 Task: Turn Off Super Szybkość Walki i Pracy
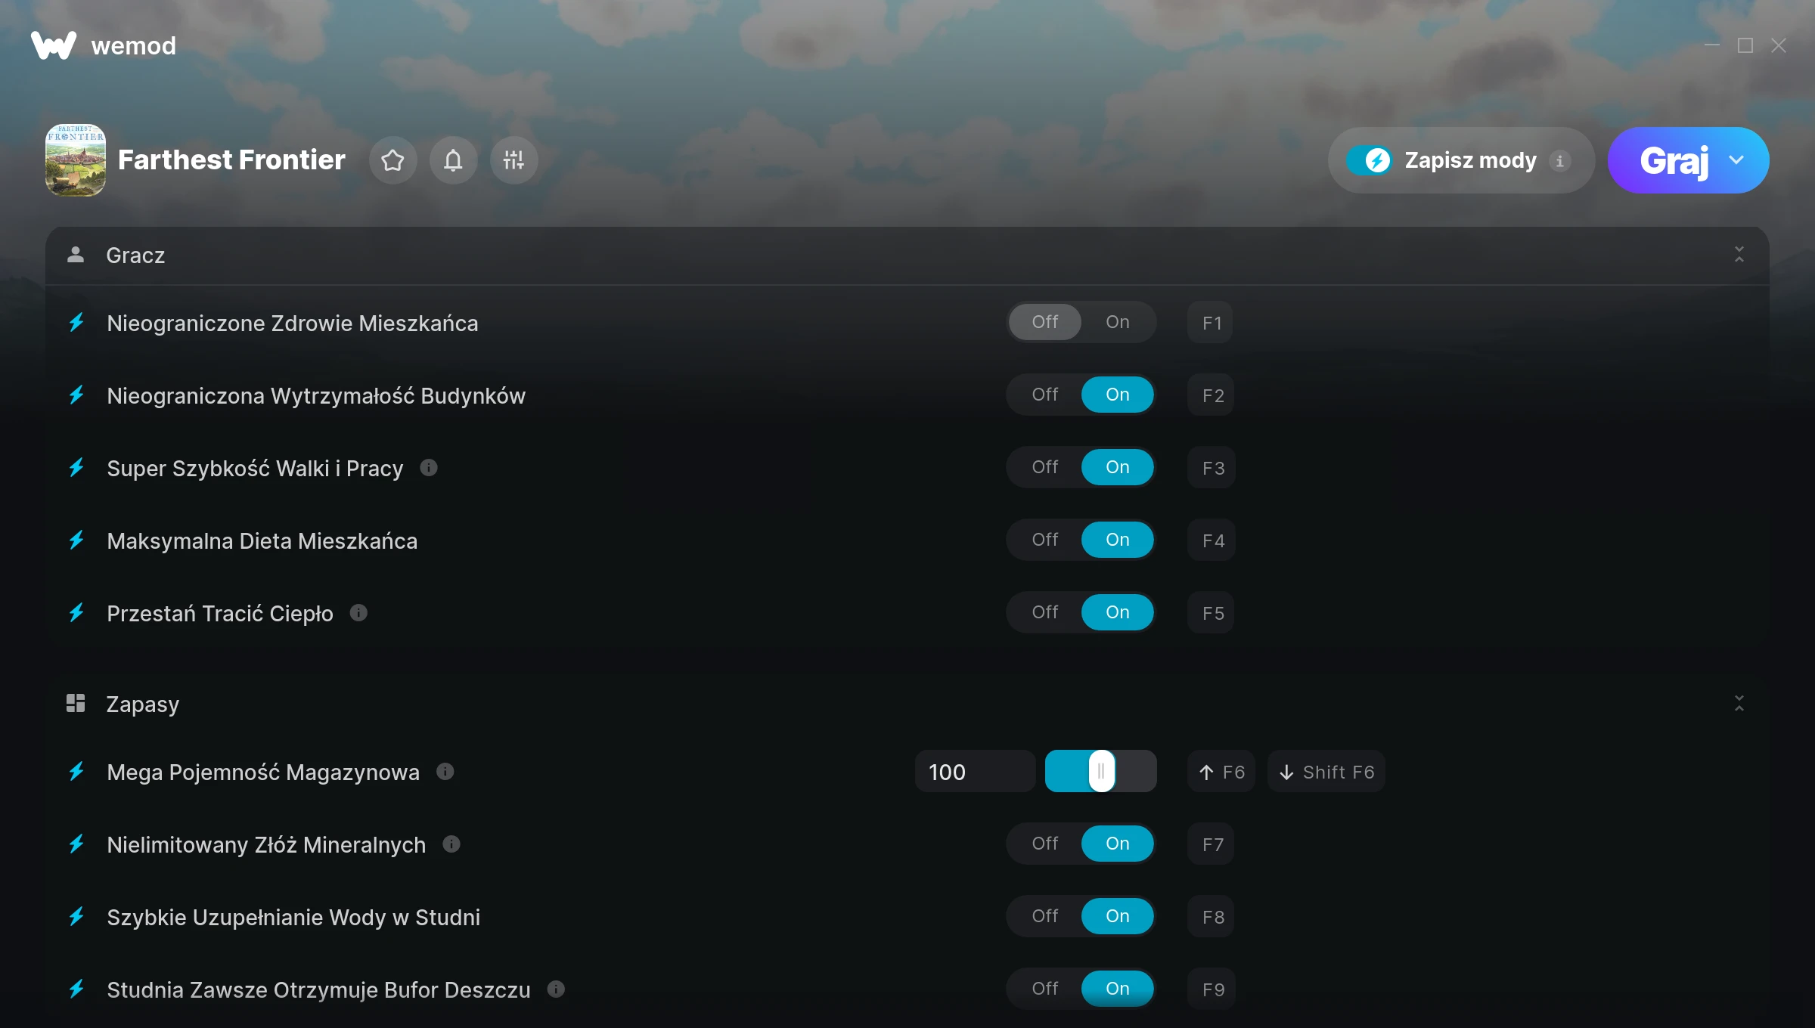[1045, 467]
